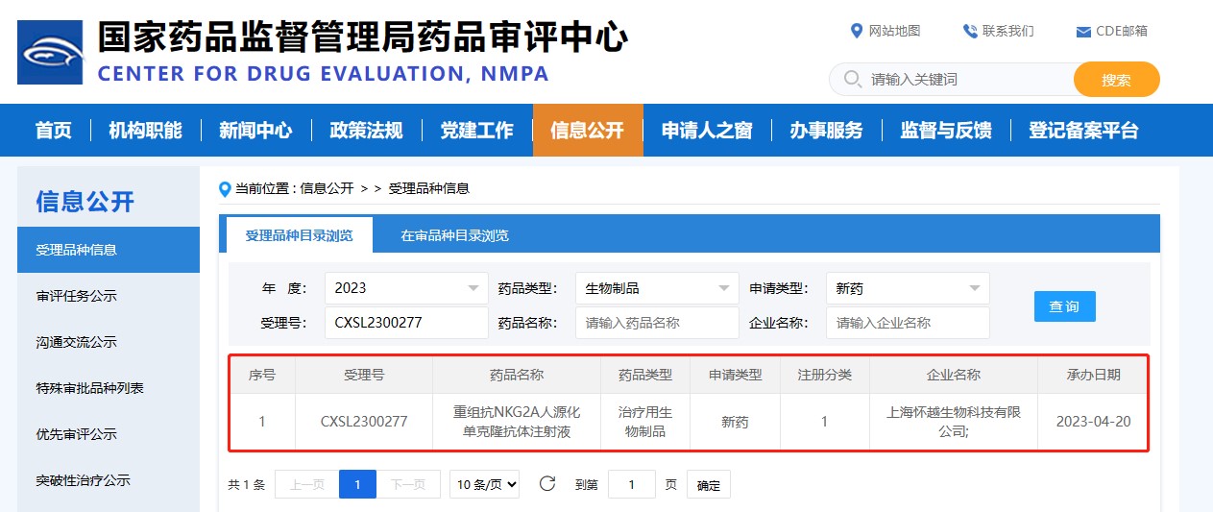This screenshot has height=512, width=1213.
Task: Open 沟通交流公示 in sidebar
Action: pyautogui.click(x=109, y=342)
